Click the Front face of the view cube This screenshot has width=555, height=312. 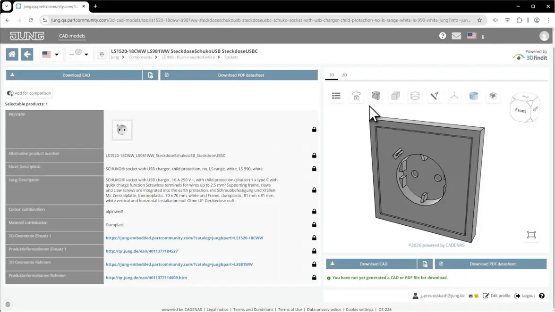(521, 111)
